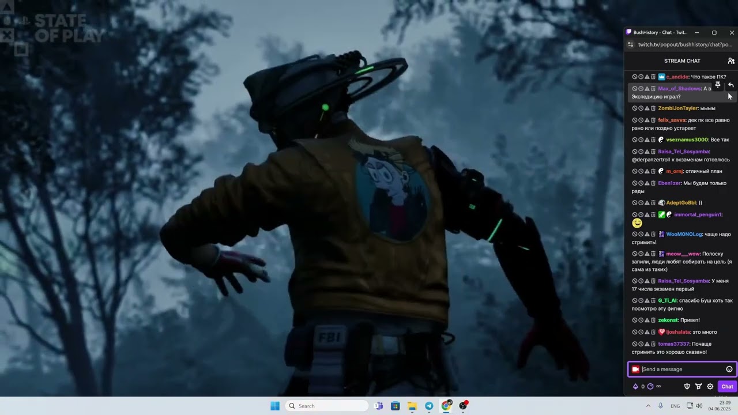Focus the Send a message field

click(682, 369)
